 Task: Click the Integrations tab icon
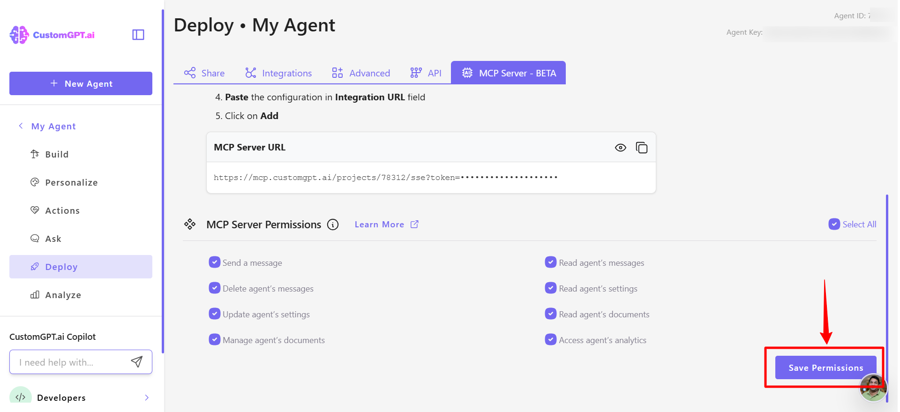point(251,73)
